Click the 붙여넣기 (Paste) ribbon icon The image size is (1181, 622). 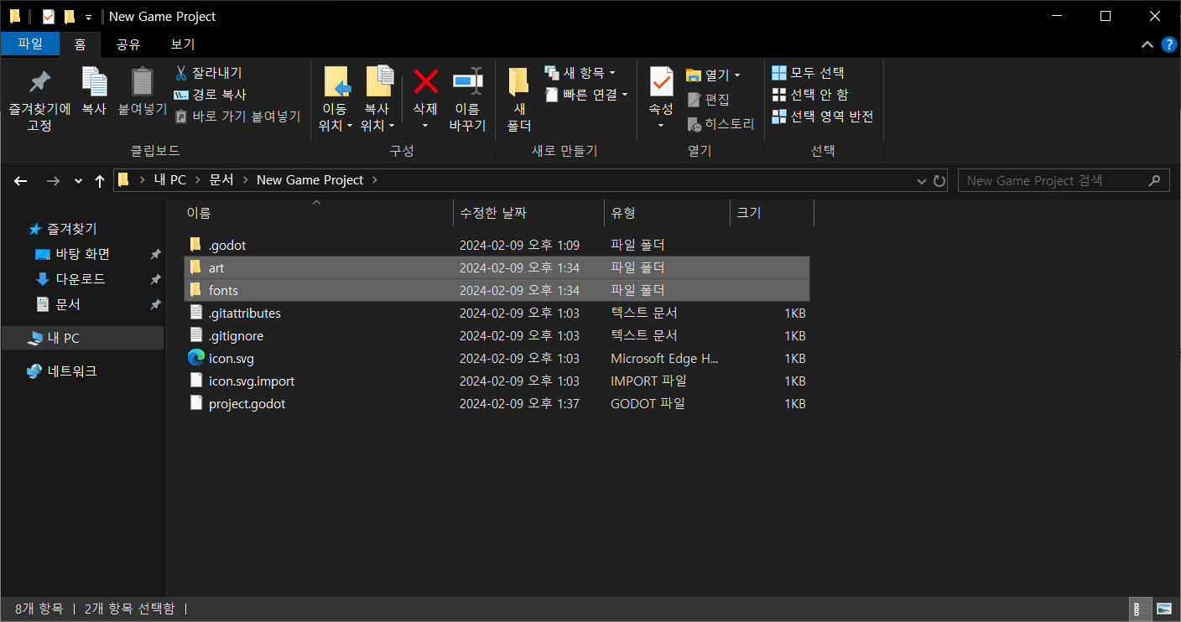point(143,91)
